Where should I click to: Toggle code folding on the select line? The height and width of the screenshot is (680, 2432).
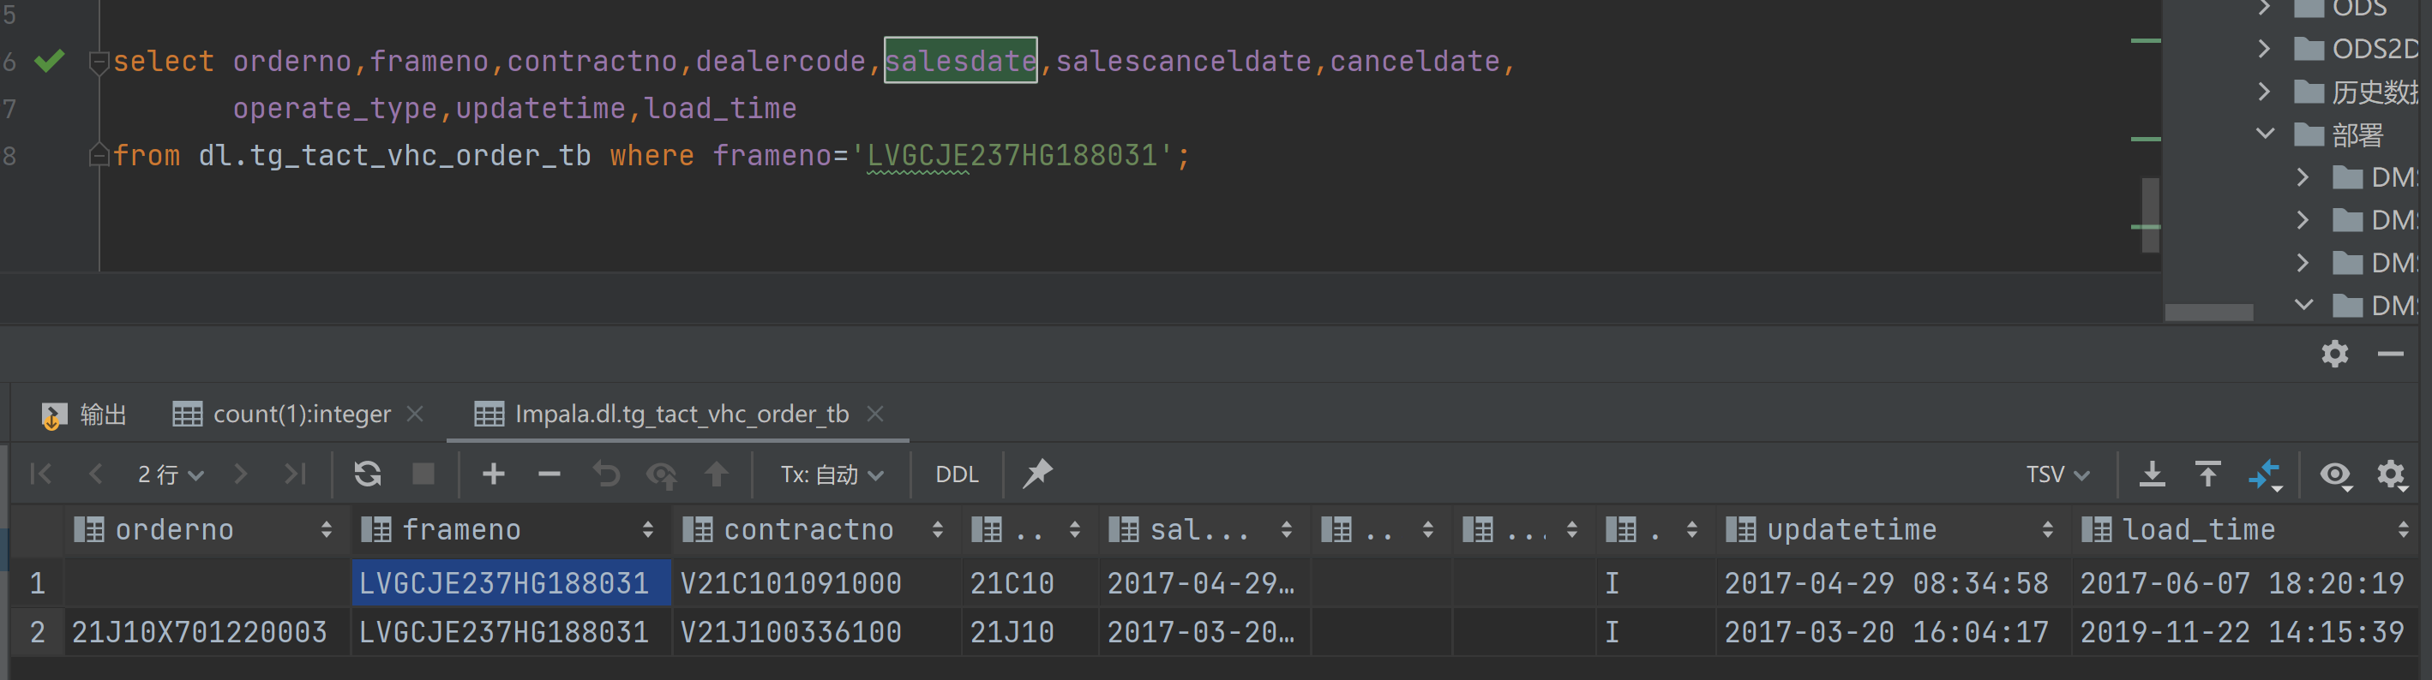coord(97,63)
